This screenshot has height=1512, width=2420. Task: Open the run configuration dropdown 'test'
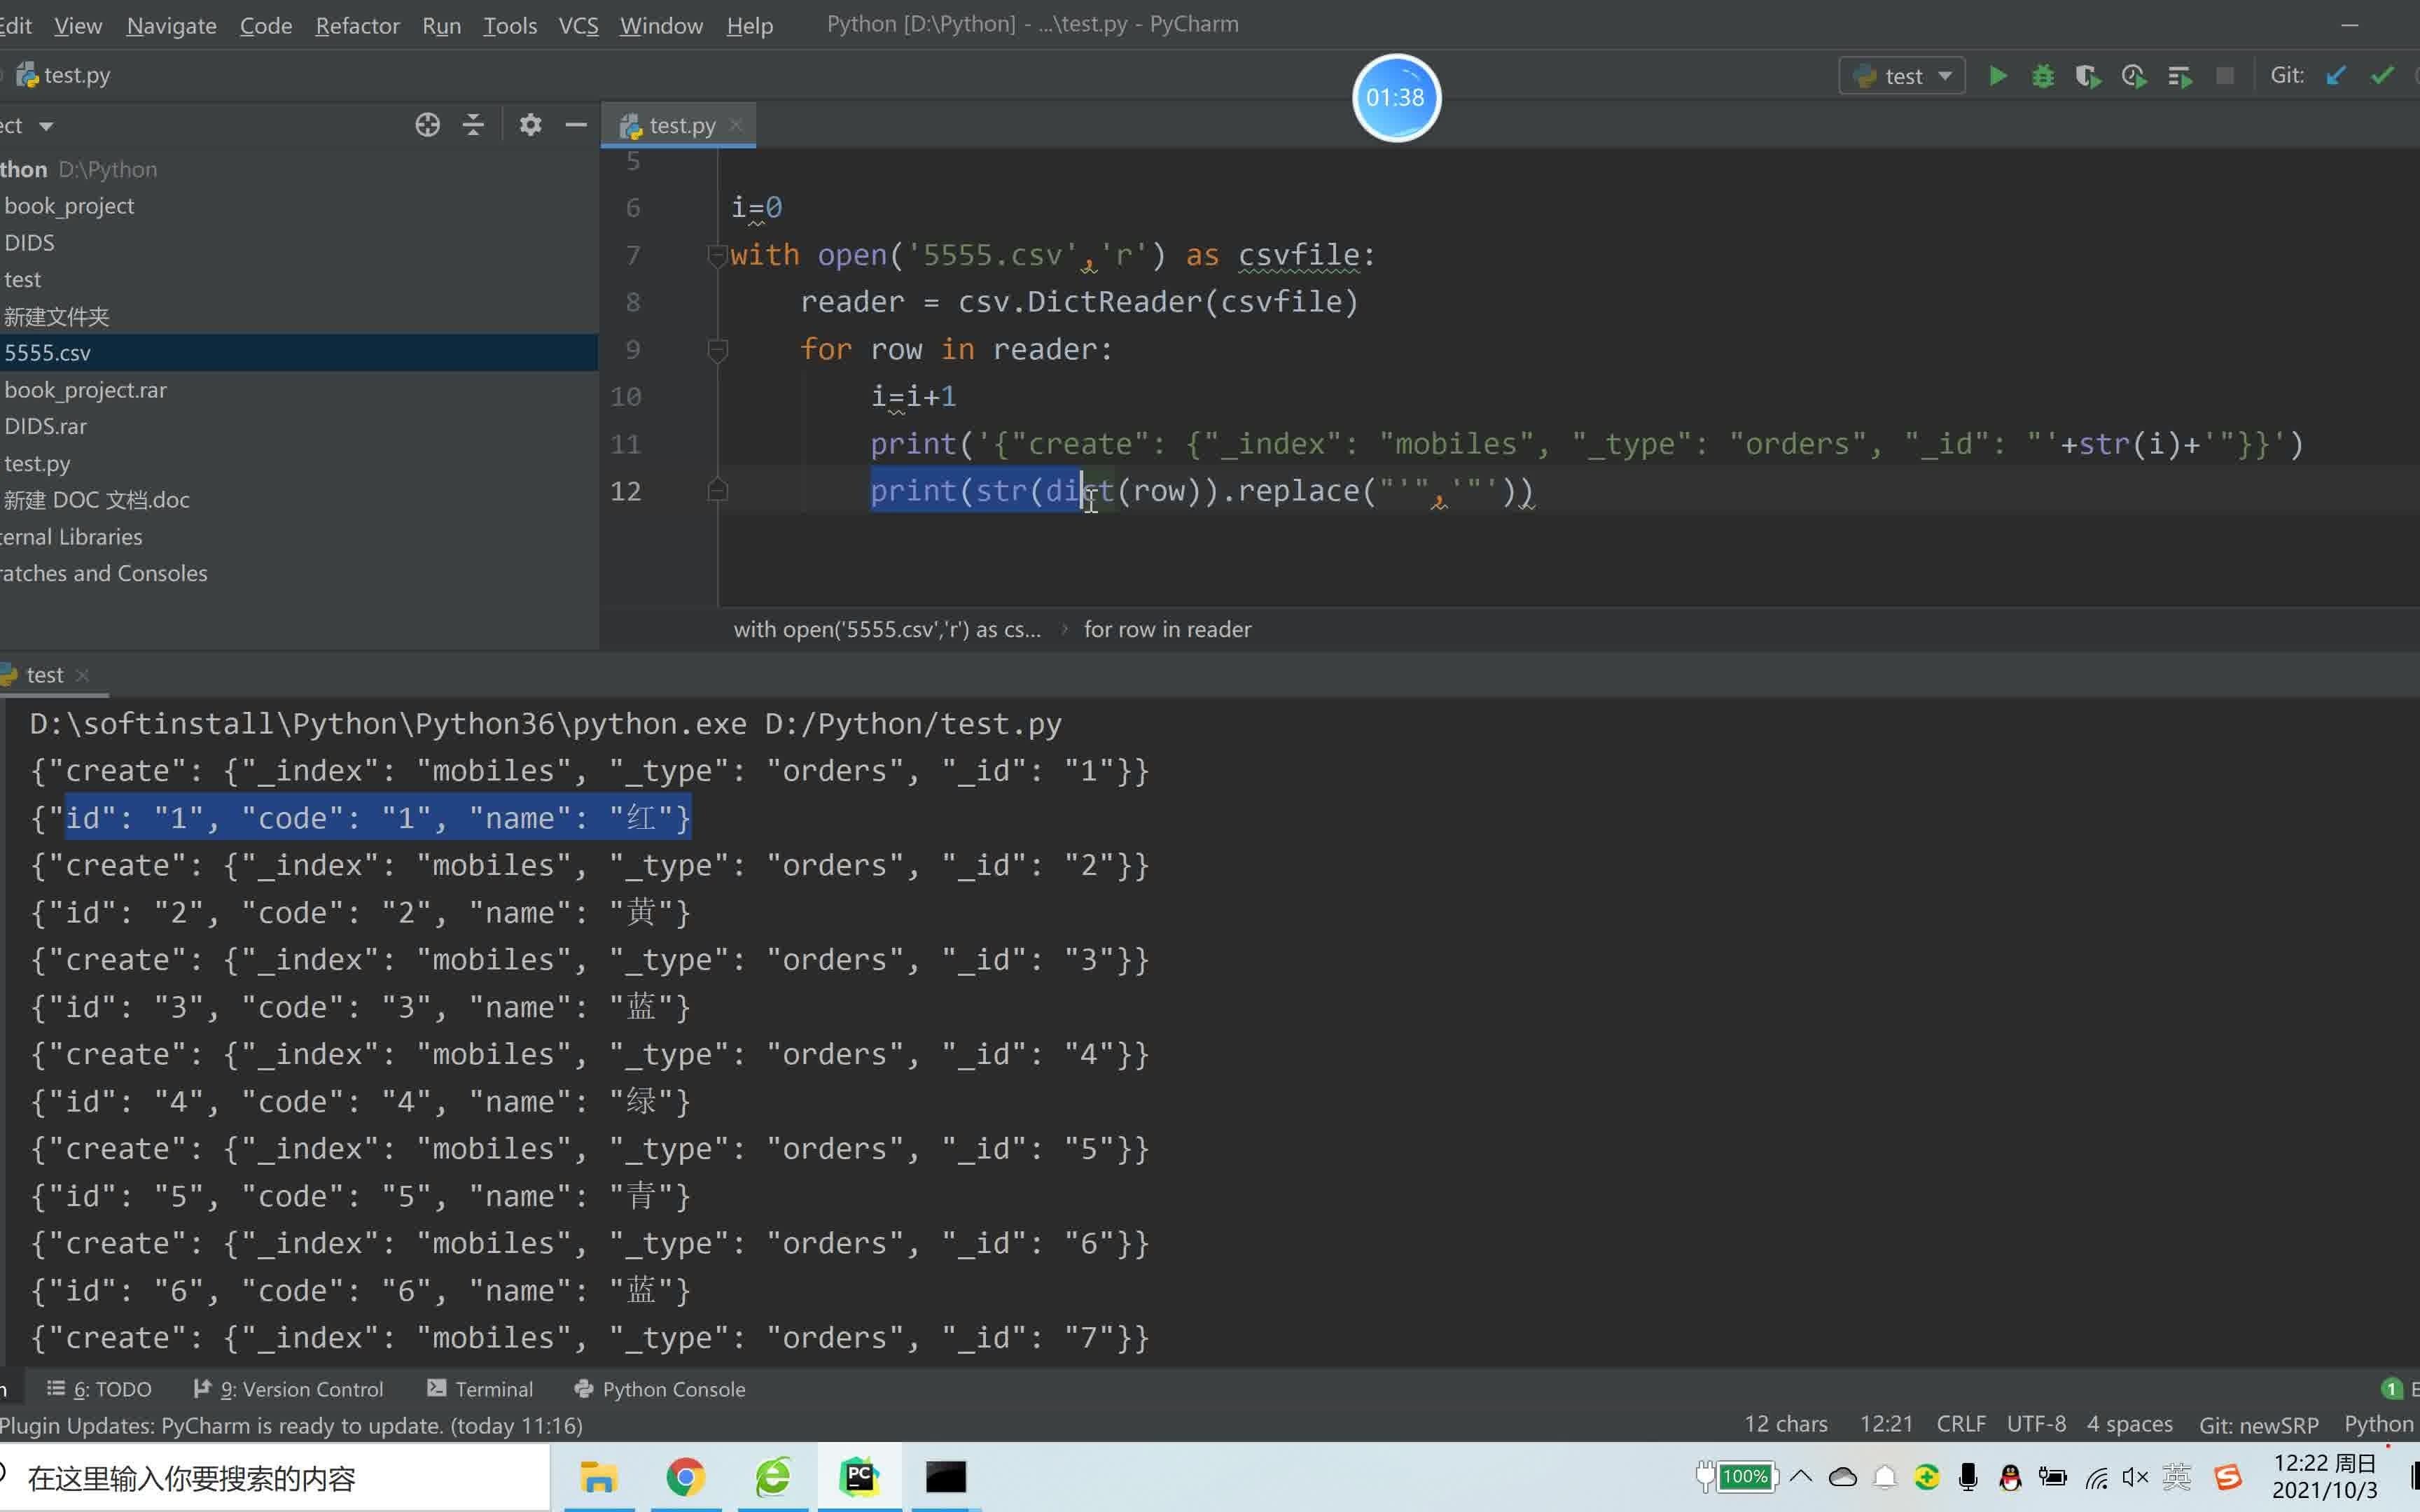[x=1902, y=76]
